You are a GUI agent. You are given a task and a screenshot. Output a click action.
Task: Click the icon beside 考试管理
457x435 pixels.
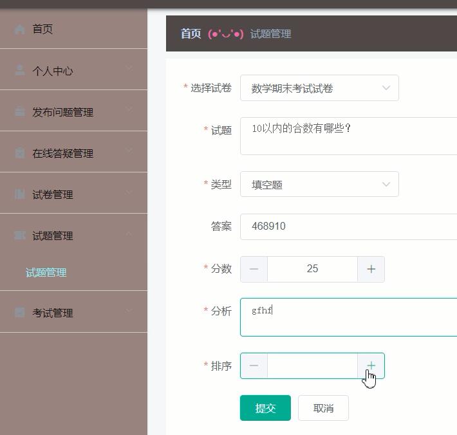pyautogui.click(x=19, y=312)
